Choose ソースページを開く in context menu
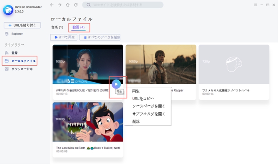 click(x=149, y=106)
